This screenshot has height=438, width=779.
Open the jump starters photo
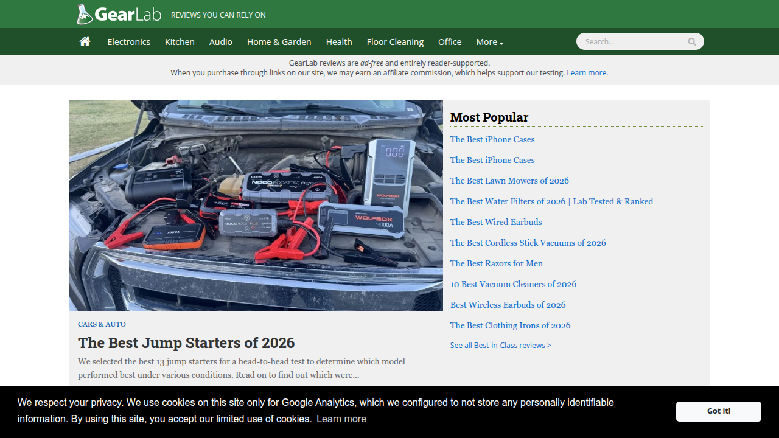pos(256,206)
